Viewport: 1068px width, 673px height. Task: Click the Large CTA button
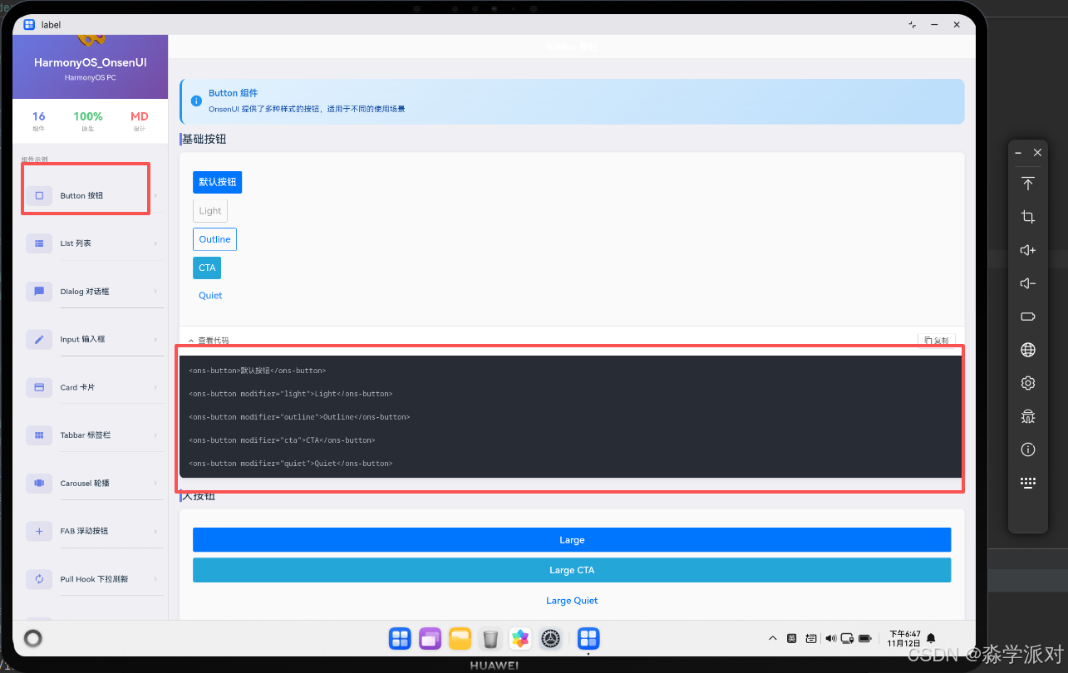click(x=572, y=570)
